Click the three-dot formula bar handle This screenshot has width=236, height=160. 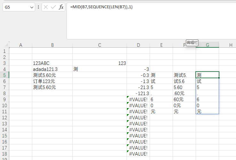(x=38, y=7)
